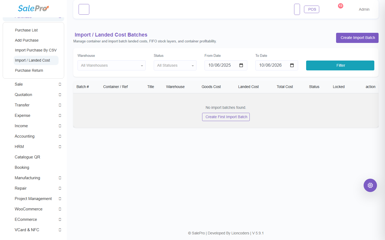Select Import Purchase By CSV

tap(36, 50)
